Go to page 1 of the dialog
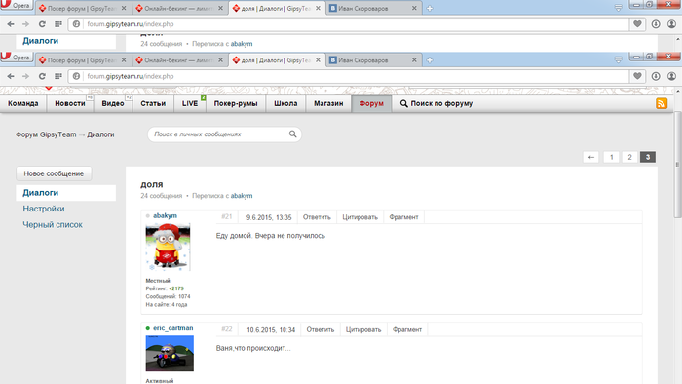This screenshot has width=682, height=384. coord(611,157)
